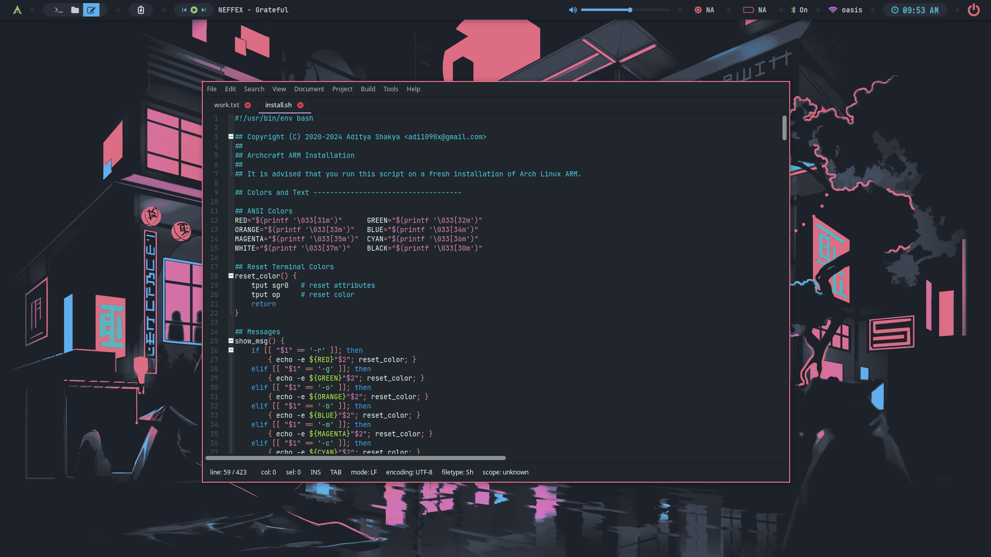Open the Build menu
The width and height of the screenshot is (991, 557).
pos(367,89)
